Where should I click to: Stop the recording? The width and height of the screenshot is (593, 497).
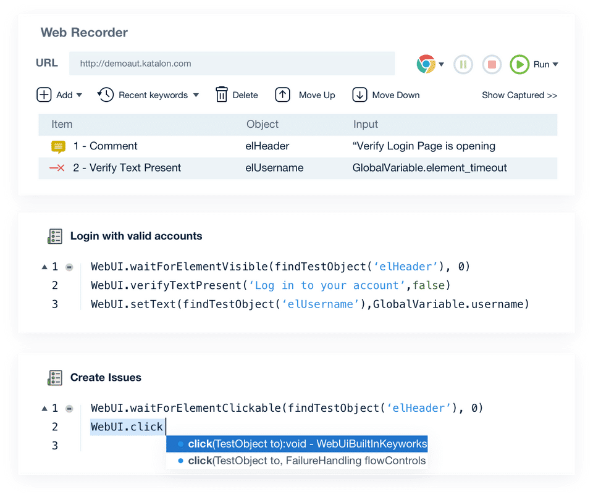(492, 64)
